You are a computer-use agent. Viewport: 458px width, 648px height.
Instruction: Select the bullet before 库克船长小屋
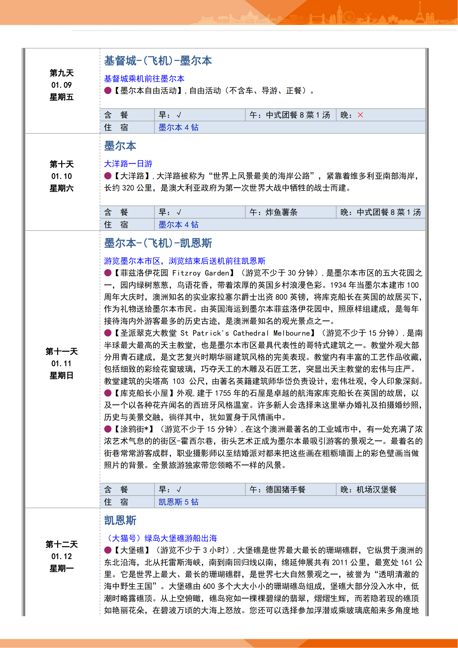108,393
